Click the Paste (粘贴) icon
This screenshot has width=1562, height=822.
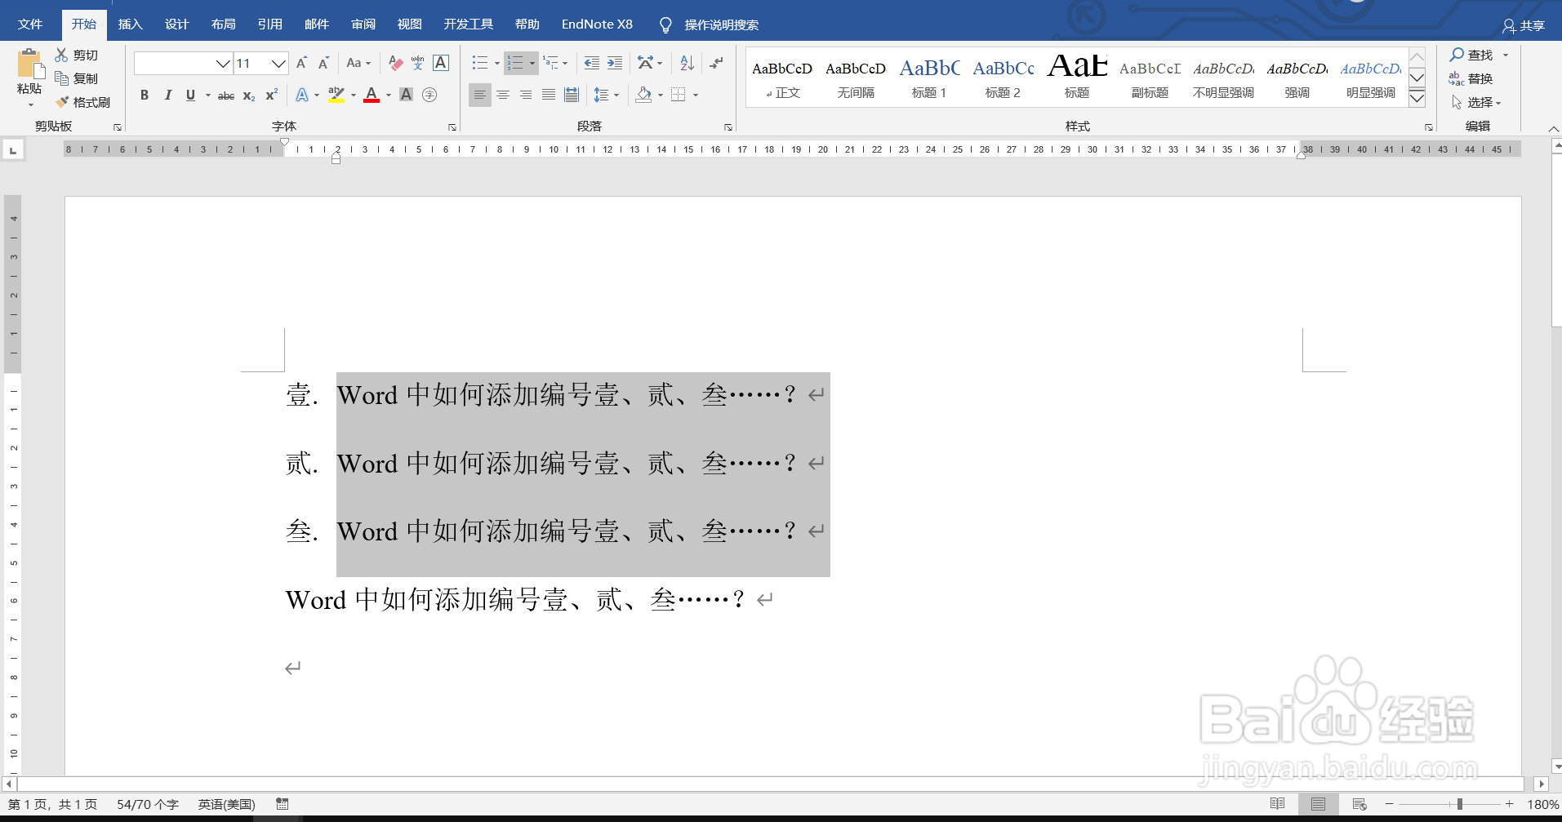coord(30,64)
